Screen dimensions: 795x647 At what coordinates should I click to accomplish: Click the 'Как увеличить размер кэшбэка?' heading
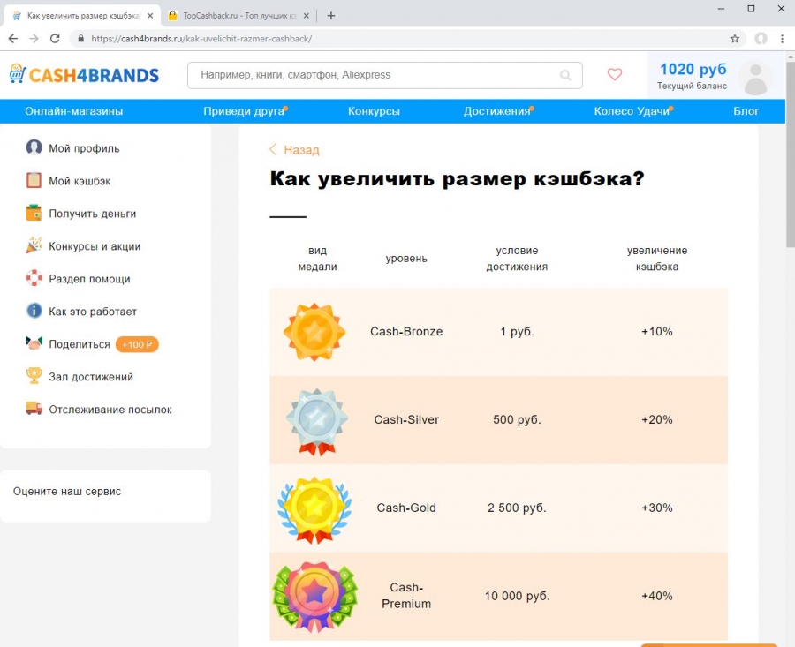click(x=457, y=178)
